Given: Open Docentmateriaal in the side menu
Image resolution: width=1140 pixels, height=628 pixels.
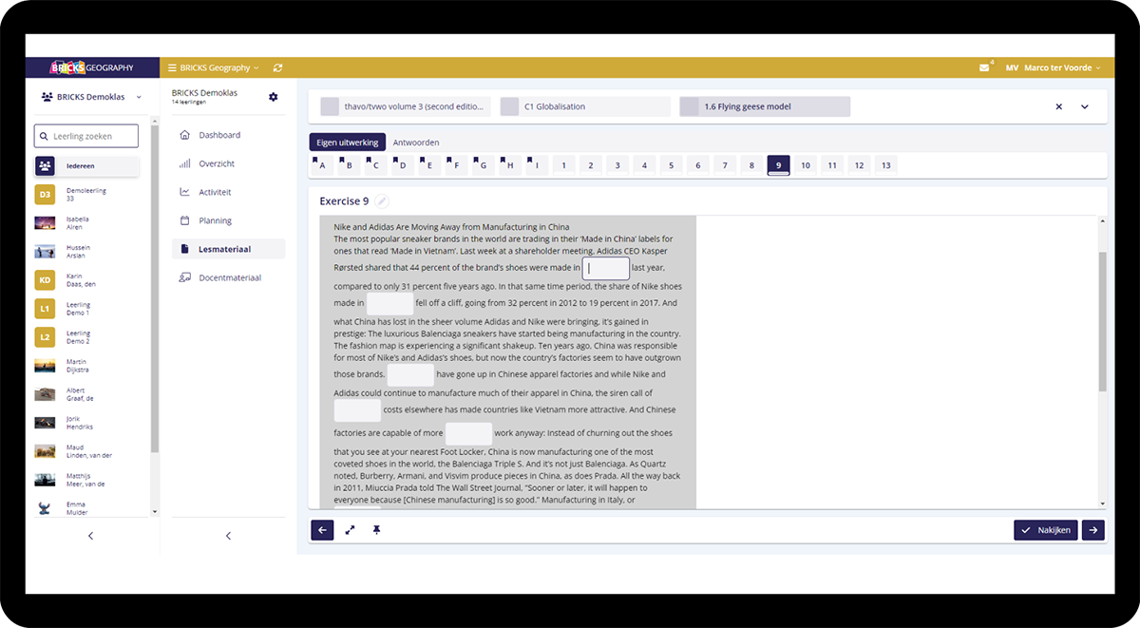Looking at the screenshot, I should tap(229, 277).
